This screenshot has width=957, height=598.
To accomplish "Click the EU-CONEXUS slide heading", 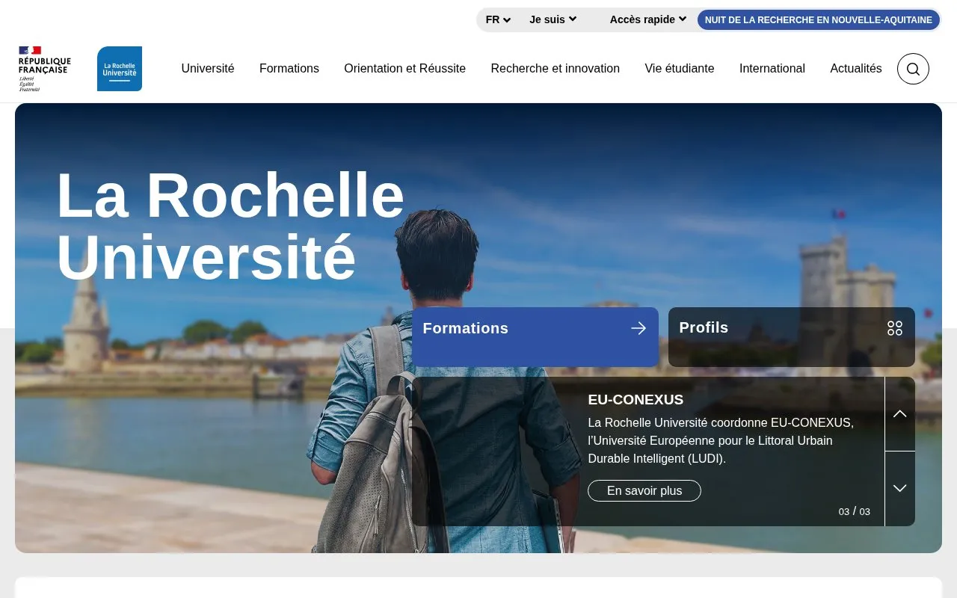I will click(636, 400).
